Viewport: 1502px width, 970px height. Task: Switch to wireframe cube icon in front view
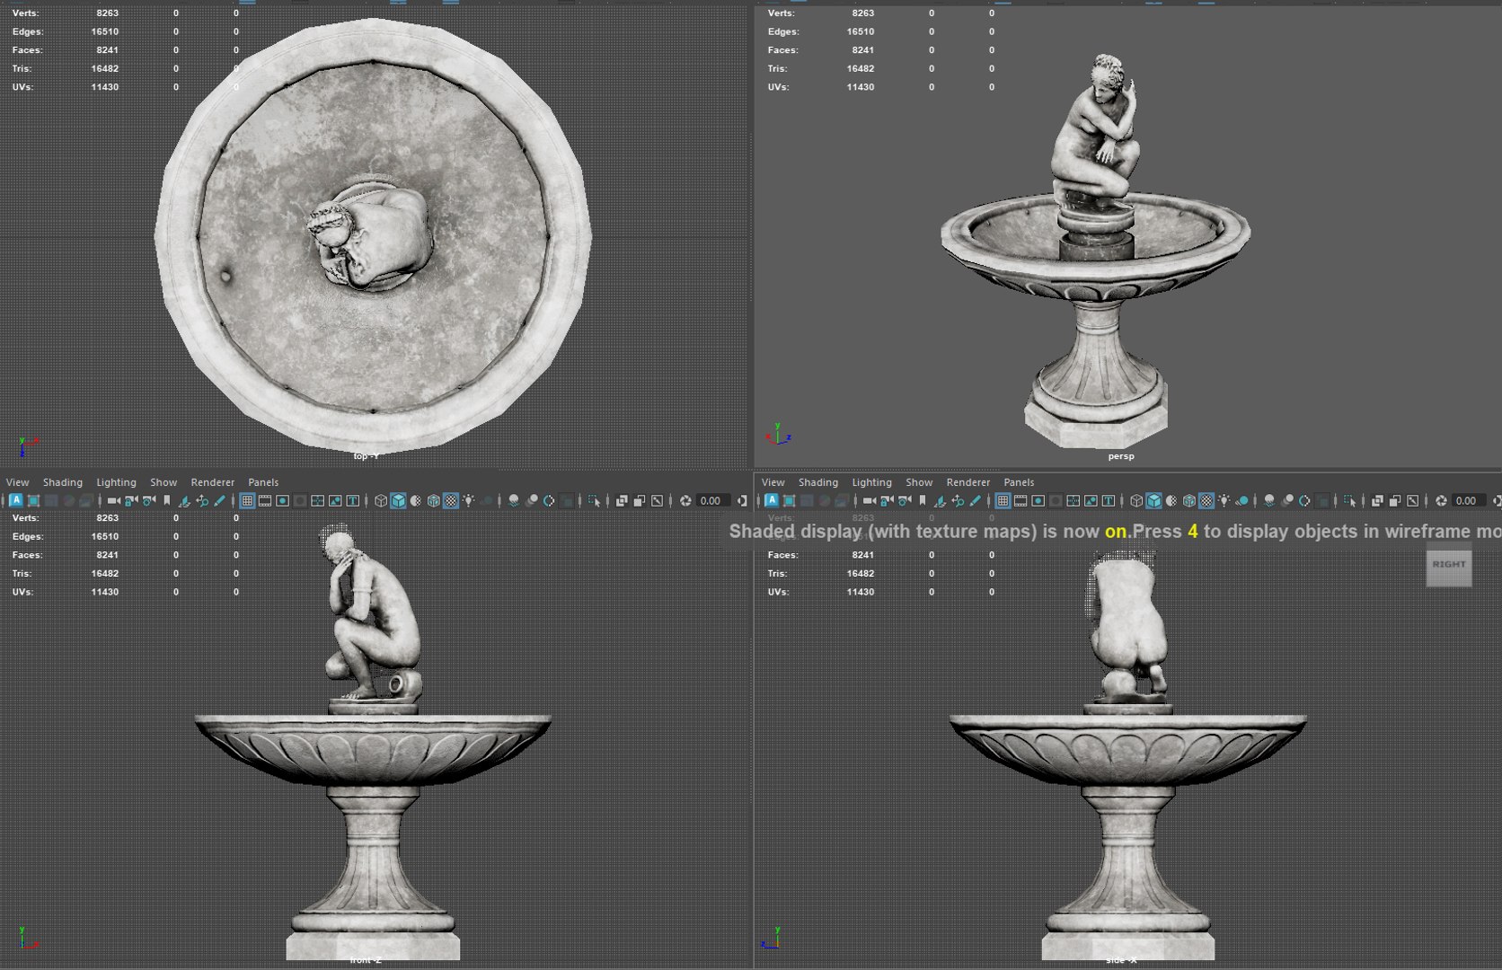pos(381,500)
